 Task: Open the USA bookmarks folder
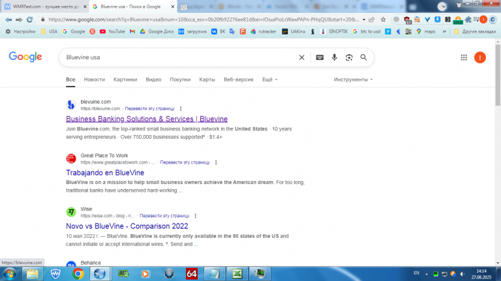point(49,31)
